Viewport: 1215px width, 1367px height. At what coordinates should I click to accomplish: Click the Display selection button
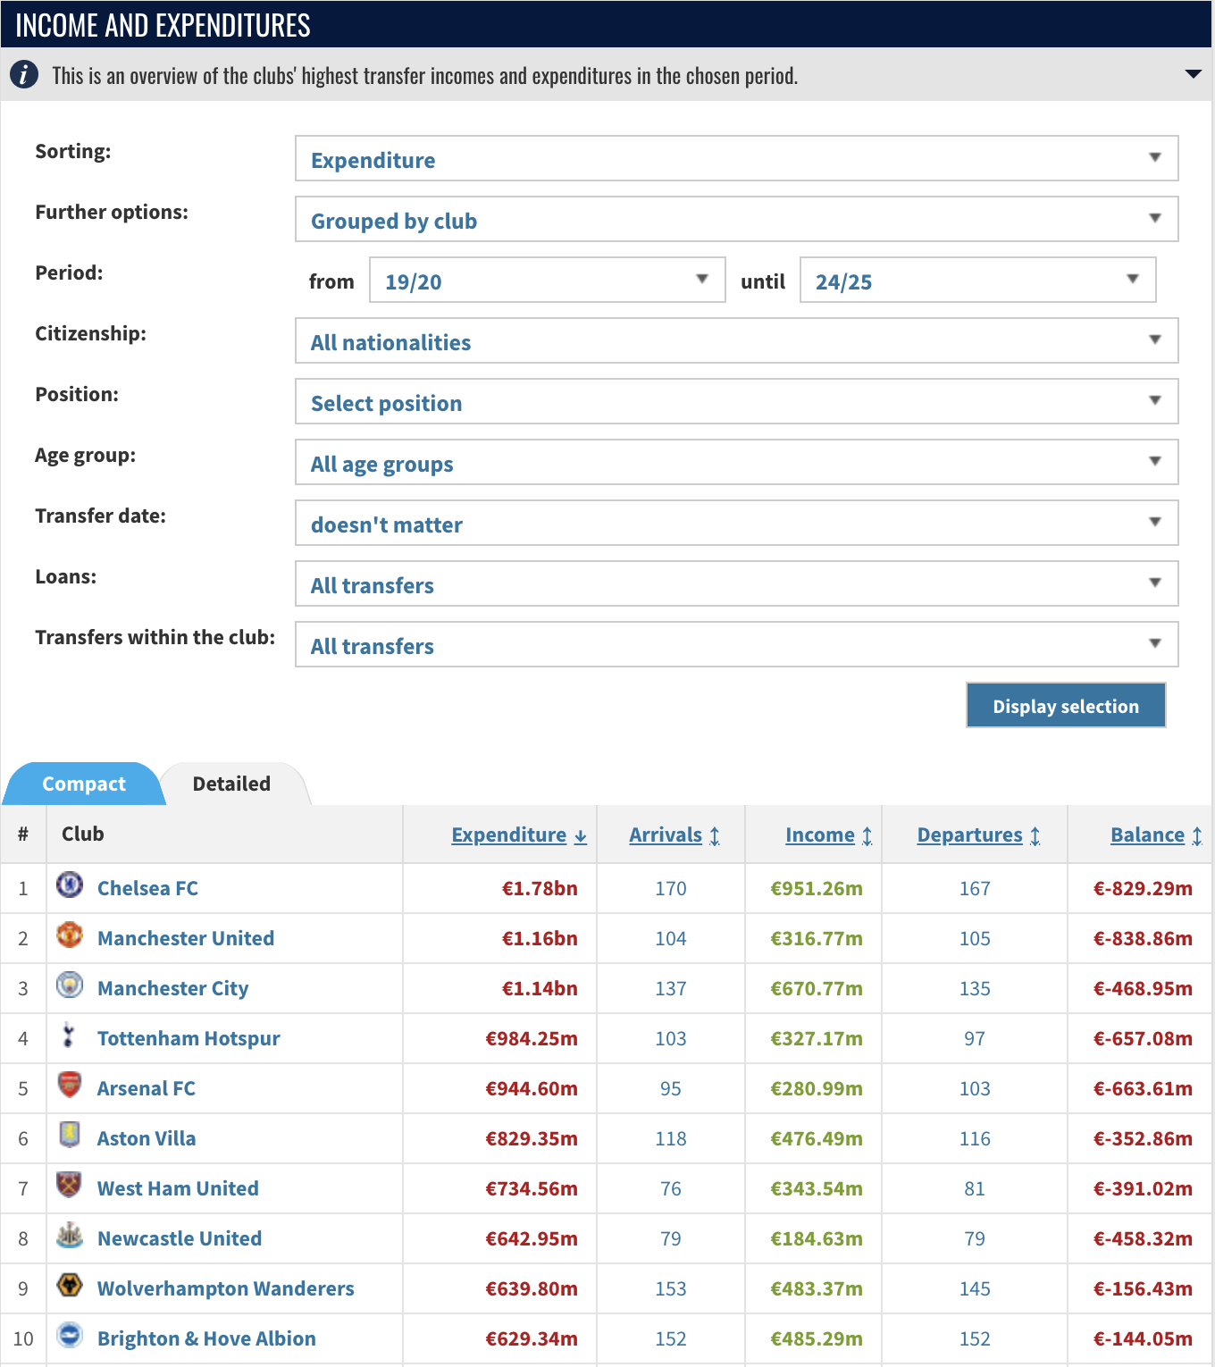(x=1066, y=705)
